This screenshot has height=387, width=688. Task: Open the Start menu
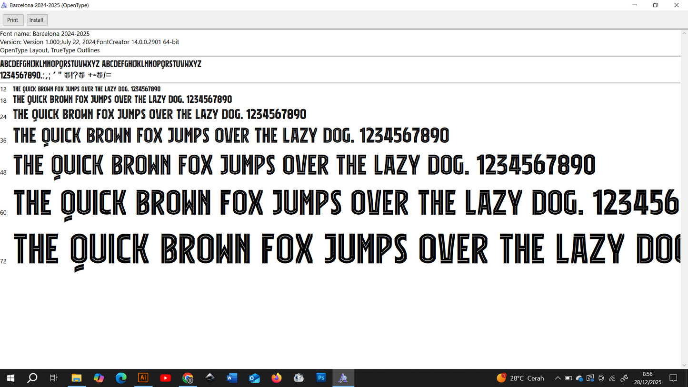10,377
